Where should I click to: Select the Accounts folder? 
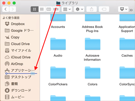[x=58, y=18]
